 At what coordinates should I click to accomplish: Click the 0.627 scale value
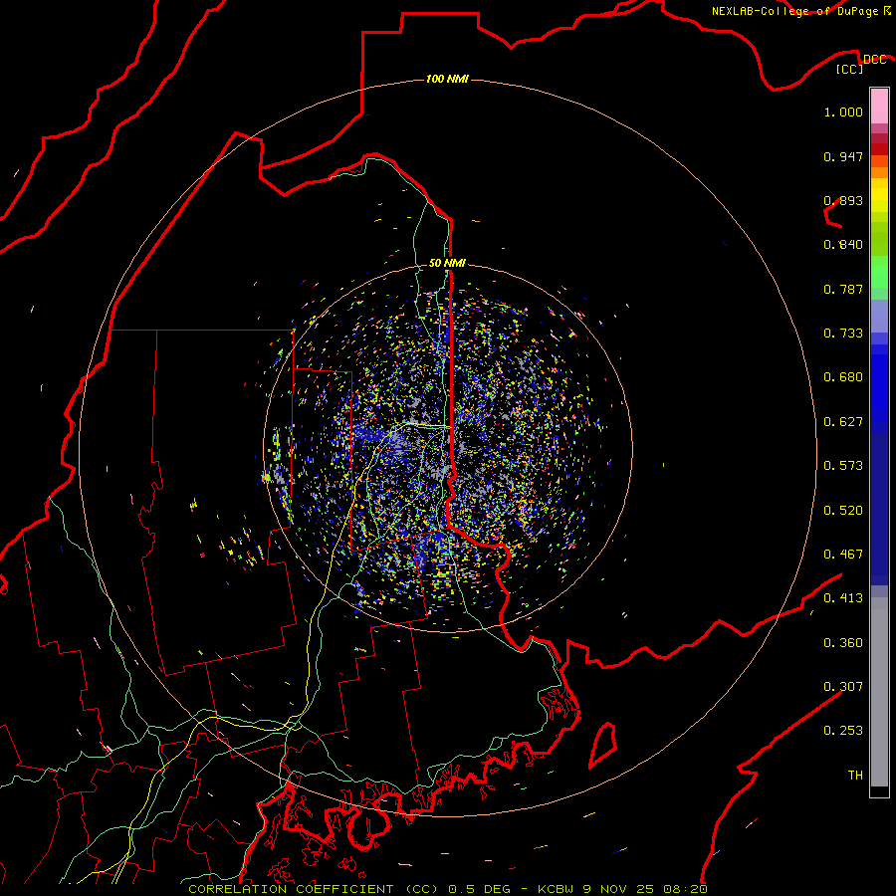tap(843, 422)
